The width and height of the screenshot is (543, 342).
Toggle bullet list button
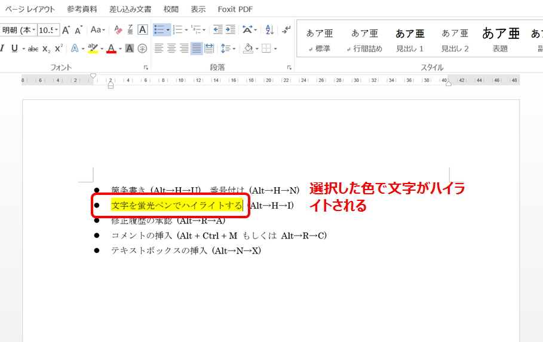tap(159, 30)
